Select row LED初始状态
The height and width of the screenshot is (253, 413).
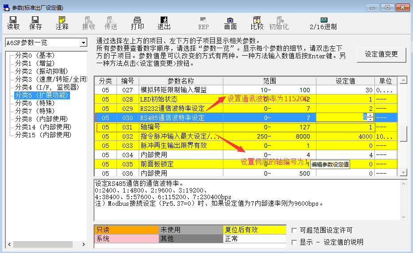(x=246, y=99)
